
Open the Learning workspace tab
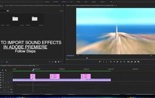[x=46, y=2]
